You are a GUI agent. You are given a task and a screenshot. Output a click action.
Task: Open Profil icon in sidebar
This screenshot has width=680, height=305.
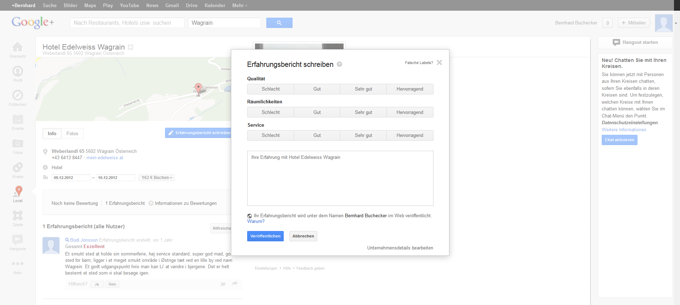point(18,71)
